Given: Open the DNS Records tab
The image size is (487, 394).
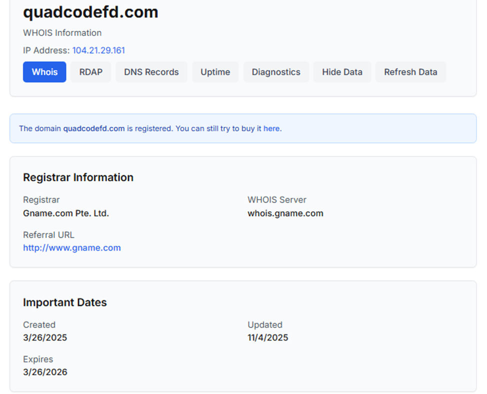Looking at the screenshot, I should point(151,72).
